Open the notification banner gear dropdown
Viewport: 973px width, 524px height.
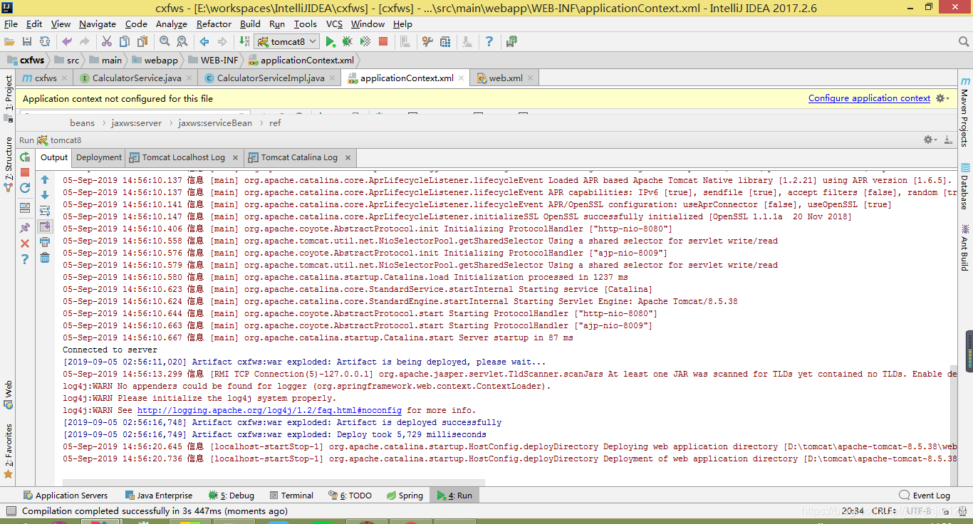click(943, 98)
